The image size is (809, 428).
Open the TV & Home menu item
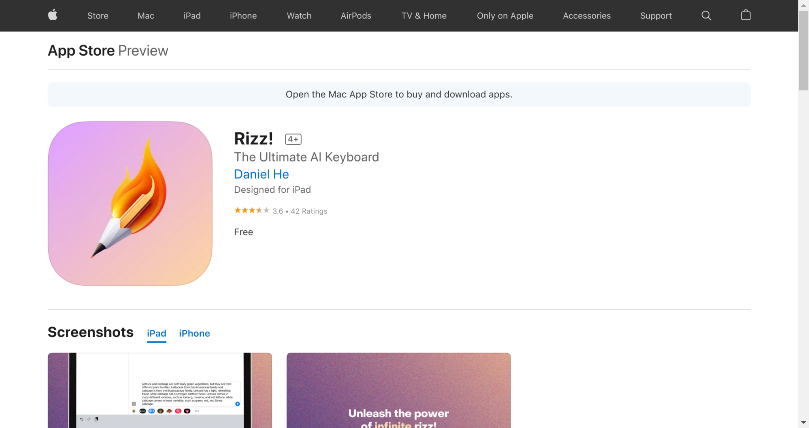tap(423, 16)
